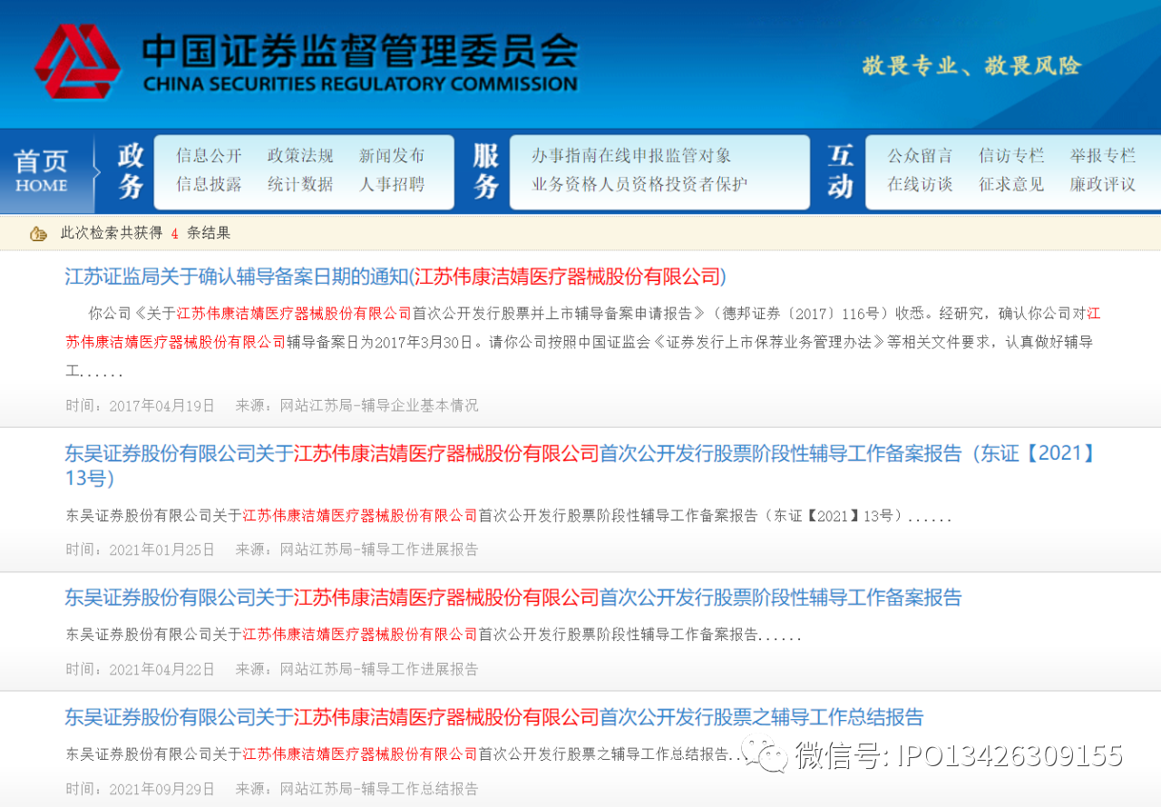Viewport: 1161px width, 807px height.
Task: Open the 统计数据 menu item
Action: pos(300,184)
